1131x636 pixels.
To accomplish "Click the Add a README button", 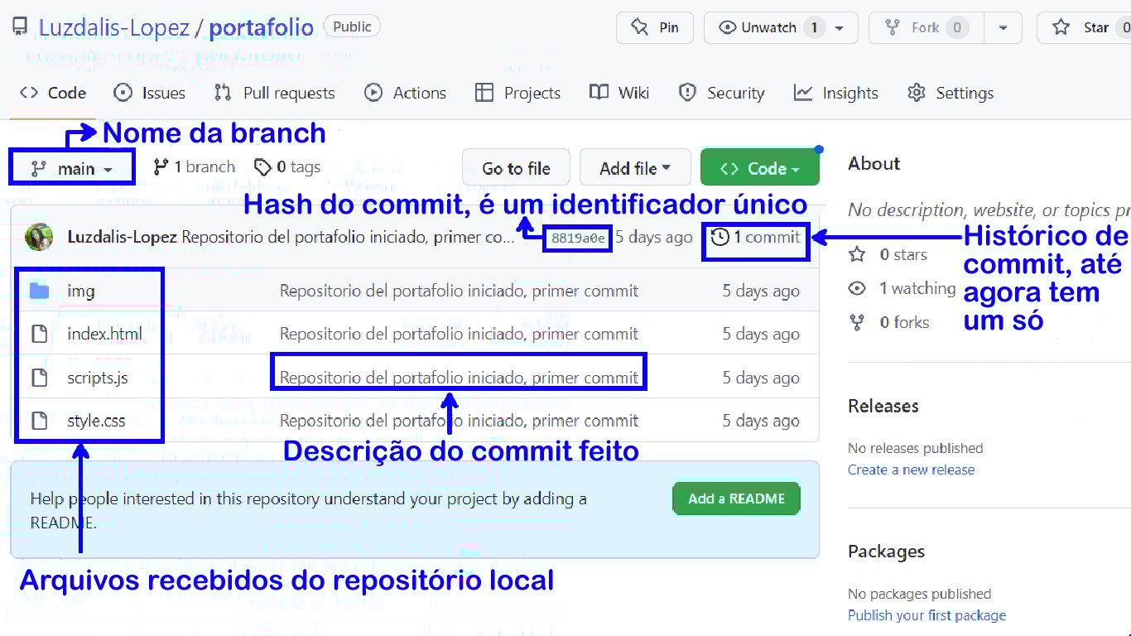I will click(x=736, y=499).
